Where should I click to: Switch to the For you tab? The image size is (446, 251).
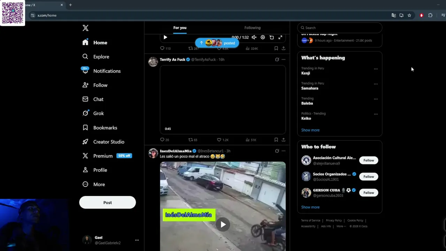pos(180,28)
